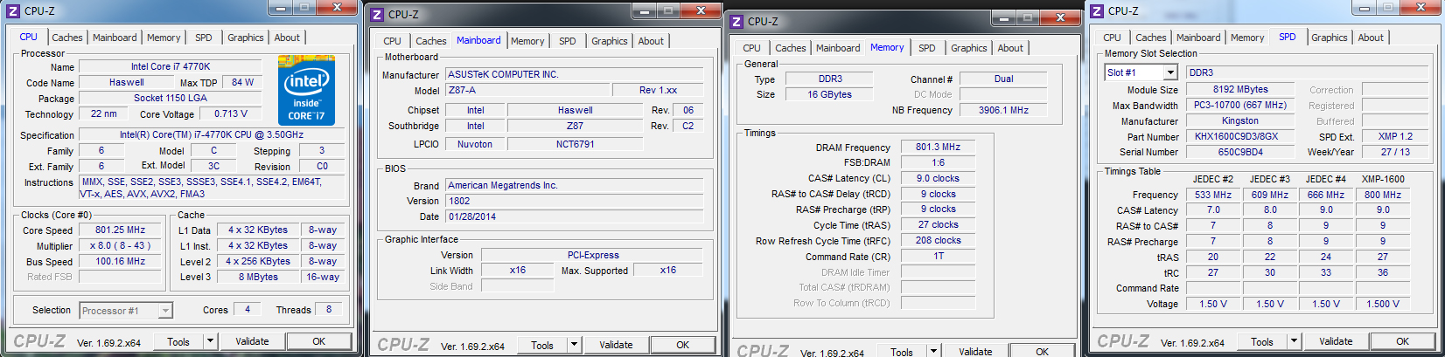Click memory Size value 16 GBytes

(x=829, y=94)
